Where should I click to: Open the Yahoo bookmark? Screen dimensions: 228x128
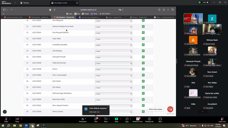(x=94, y=14)
